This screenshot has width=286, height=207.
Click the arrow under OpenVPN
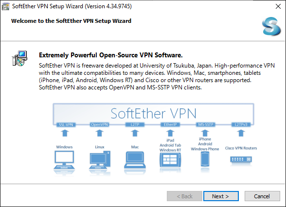99,133
